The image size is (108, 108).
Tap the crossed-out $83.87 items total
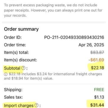coord(97,52)
